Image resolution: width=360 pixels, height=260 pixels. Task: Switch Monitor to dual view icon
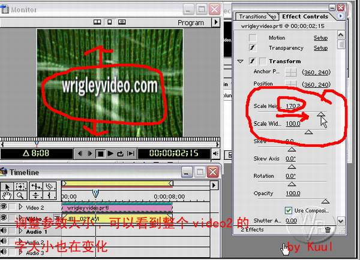click(97, 22)
